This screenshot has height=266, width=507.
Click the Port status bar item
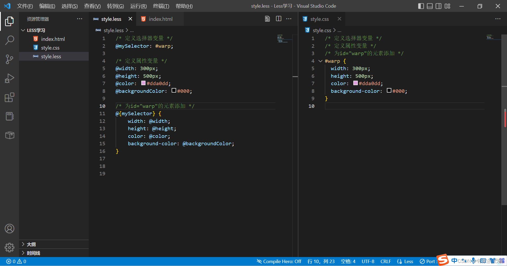pyautogui.click(x=428, y=261)
